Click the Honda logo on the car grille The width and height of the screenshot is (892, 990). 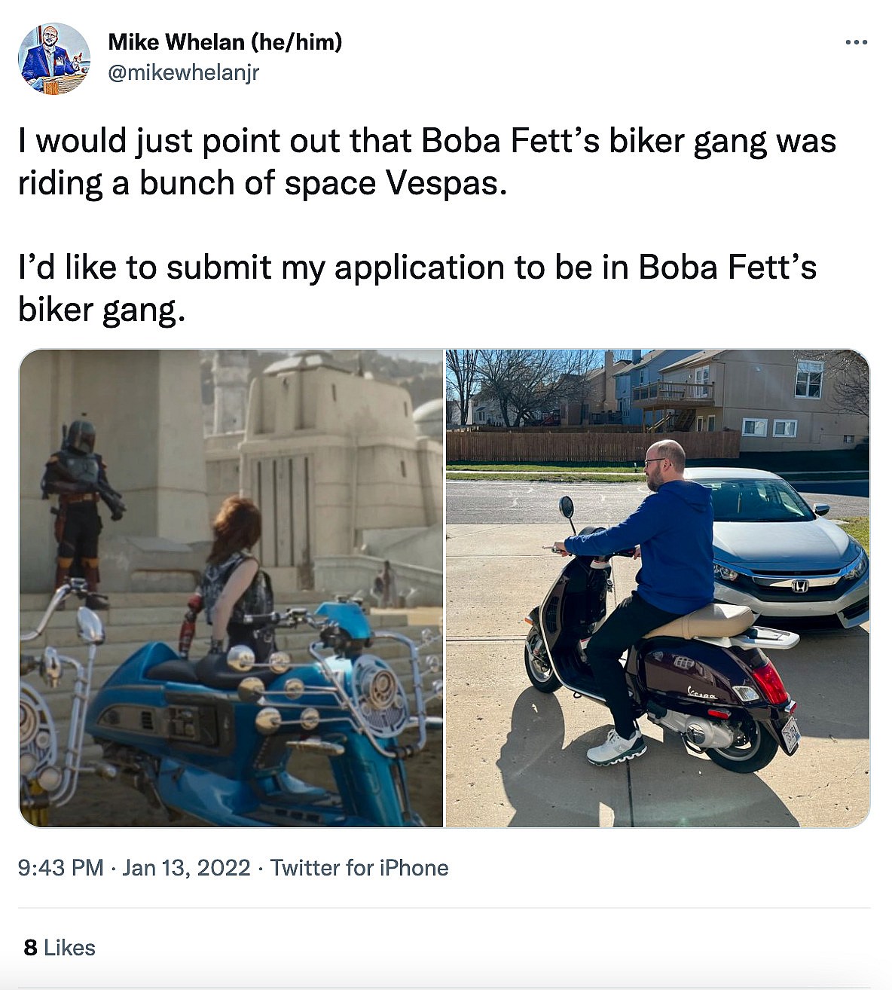coord(799,585)
